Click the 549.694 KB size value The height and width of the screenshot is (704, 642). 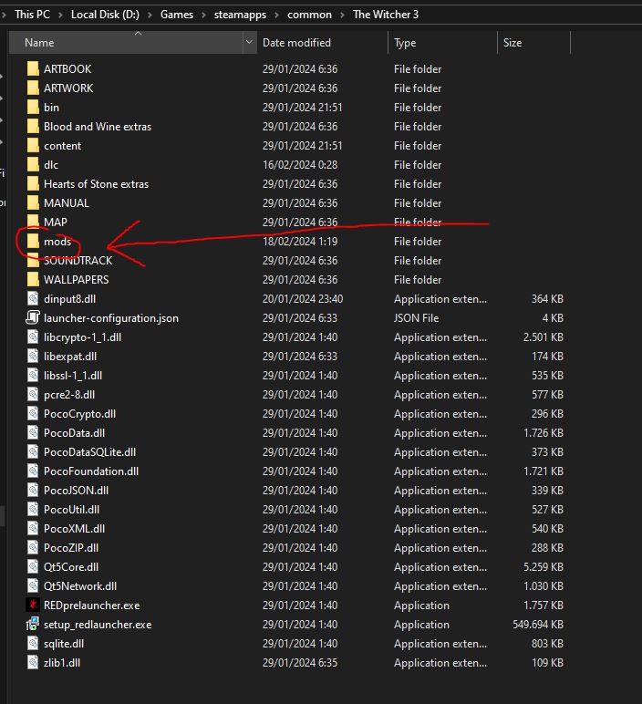[538, 624]
